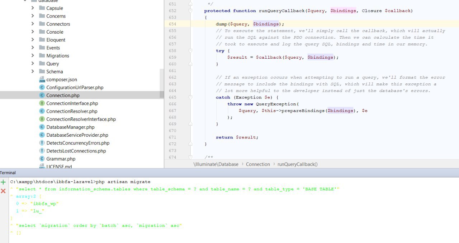Click the Connection.php class icon
The image size is (459, 243).
(x=42, y=95)
